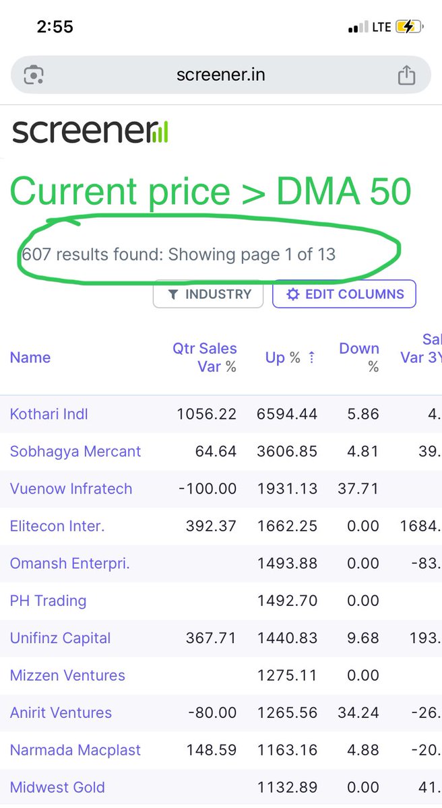Sort by the Name column header
Image resolution: width=442 pixels, height=808 pixels.
click(x=30, y=358)
